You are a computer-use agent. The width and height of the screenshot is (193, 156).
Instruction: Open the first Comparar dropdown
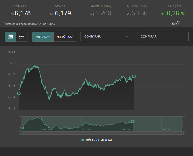(106, 36)
